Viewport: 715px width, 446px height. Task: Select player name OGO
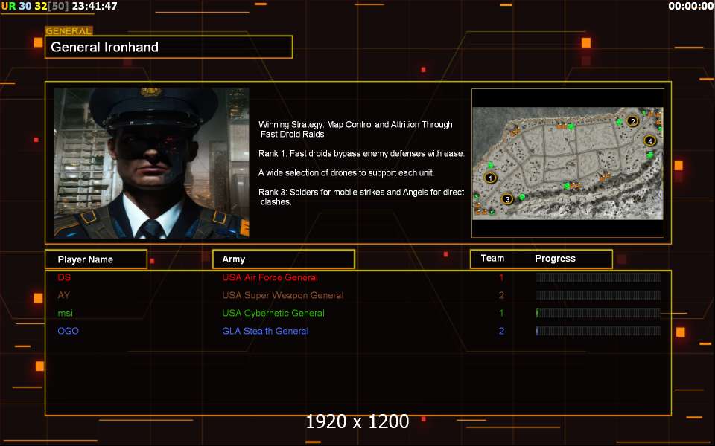(69, 331)
